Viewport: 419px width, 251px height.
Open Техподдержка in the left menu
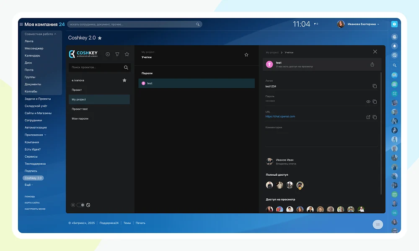(x=35, y=164)
